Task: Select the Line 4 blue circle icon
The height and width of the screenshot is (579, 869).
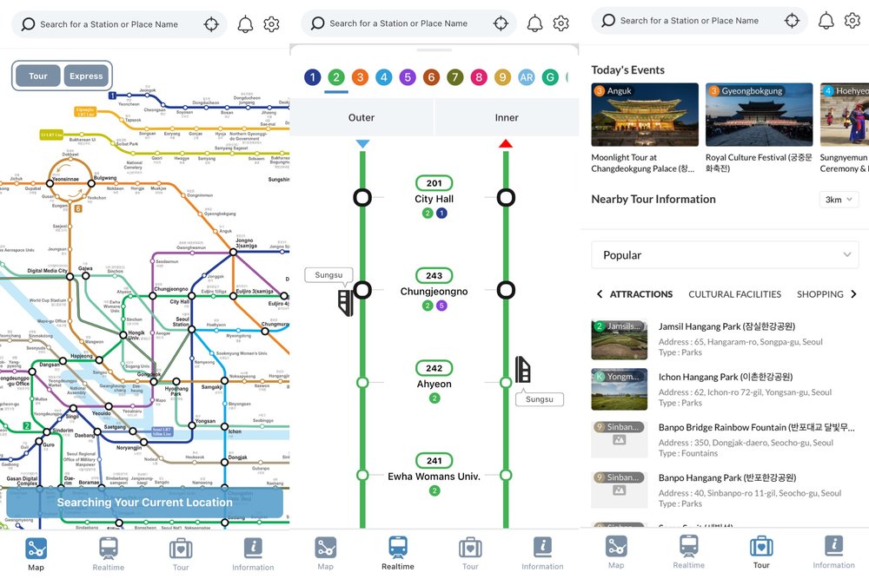Action: click(384, 77)
